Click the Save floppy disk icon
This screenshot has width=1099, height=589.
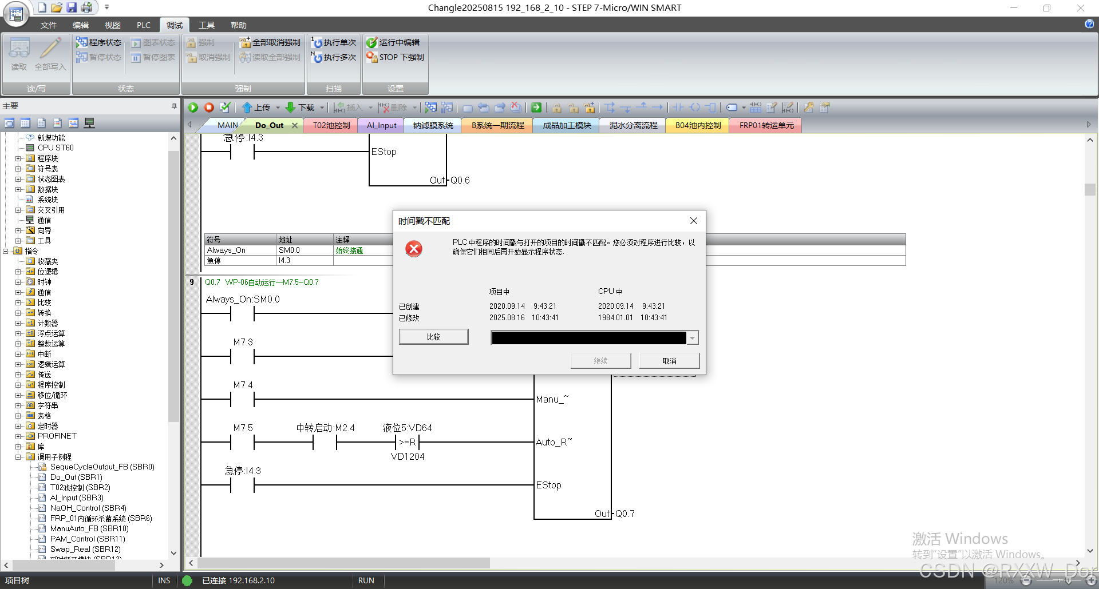coord(71,7)
